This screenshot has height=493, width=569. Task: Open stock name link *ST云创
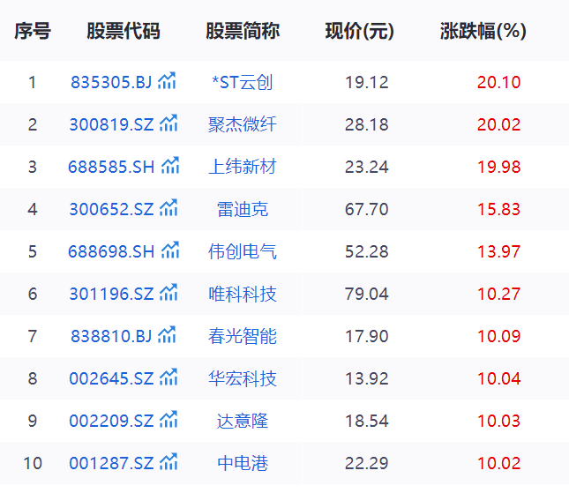(243, 83)
